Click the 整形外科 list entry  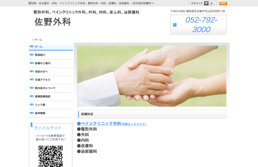87,129
